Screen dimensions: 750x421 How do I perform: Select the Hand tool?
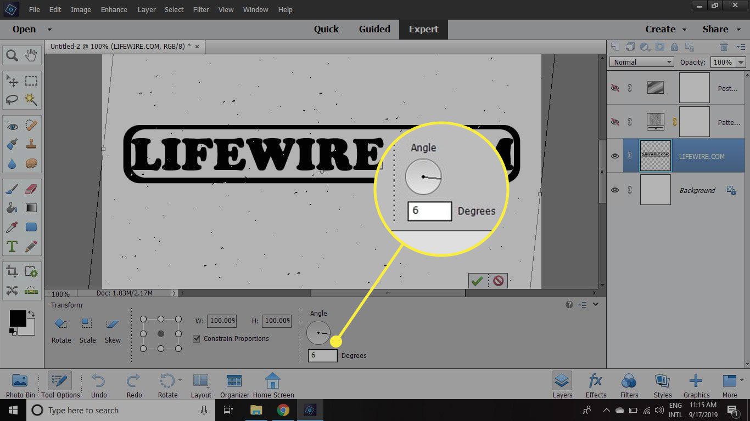pyautogui.click(x=31, y=55)
